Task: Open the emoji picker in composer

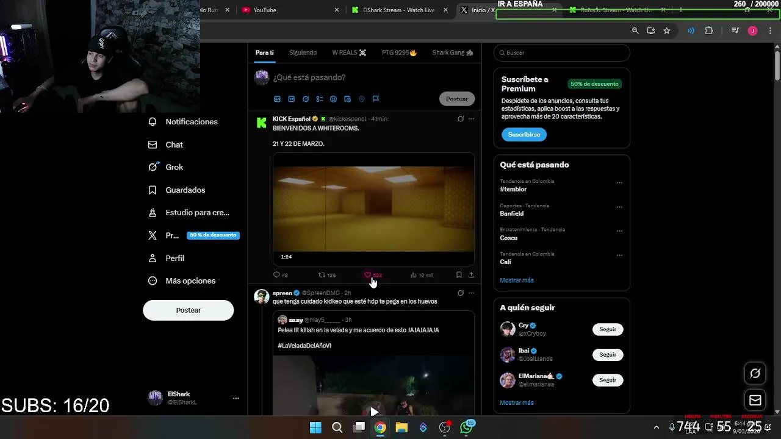Action: 333,99
